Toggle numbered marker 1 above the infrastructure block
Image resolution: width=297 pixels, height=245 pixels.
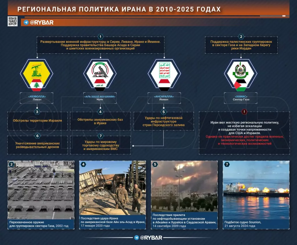100,37
